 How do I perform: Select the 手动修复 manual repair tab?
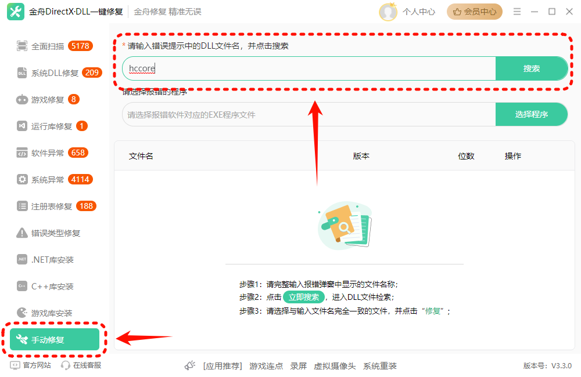[x=55, y=339]
